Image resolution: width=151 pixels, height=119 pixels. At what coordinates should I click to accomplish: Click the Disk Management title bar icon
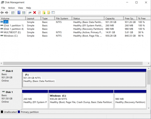pyautogui.click(x=2, y=2)
